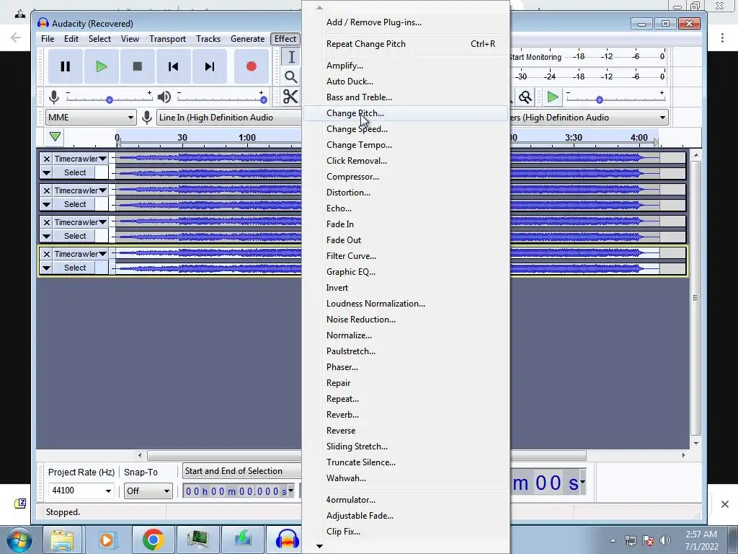The height and width of the screenshot is (554, 738).
Task: Close the third Timecrawler track
Action: click(x=47, y=222)
